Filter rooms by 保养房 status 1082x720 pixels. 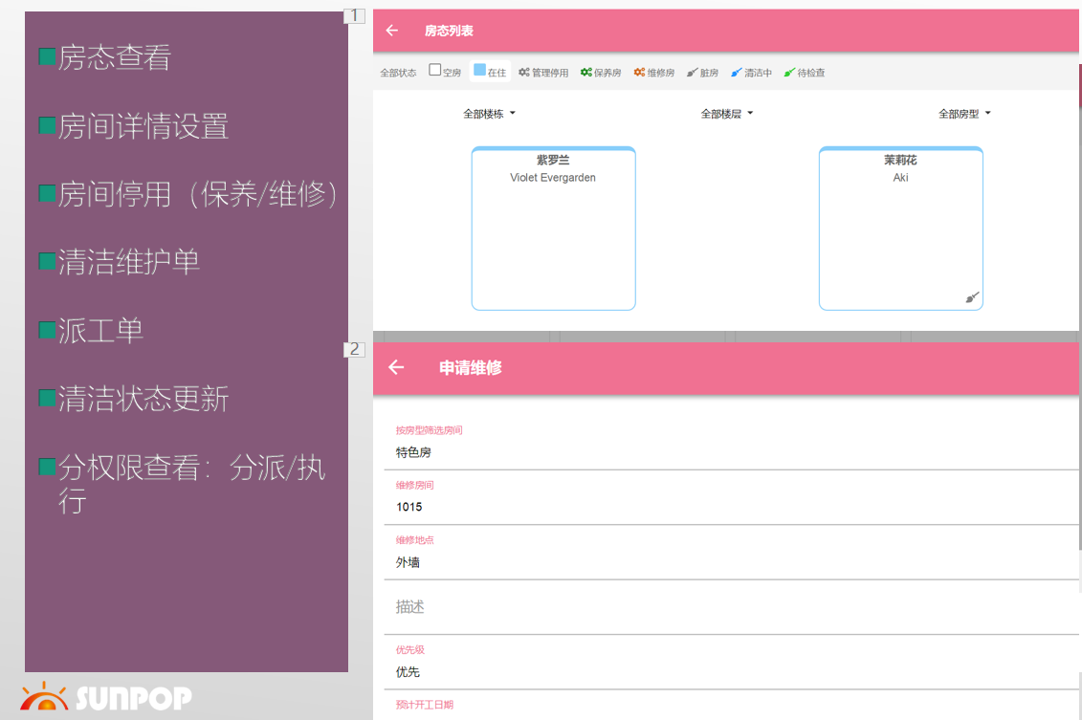coord(601,73)
